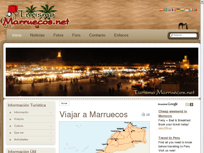Screen dimensions: 204x153
Task: Open the 'Cheap weekend in Morocco' ad link
Action: (x=173, y=113)
